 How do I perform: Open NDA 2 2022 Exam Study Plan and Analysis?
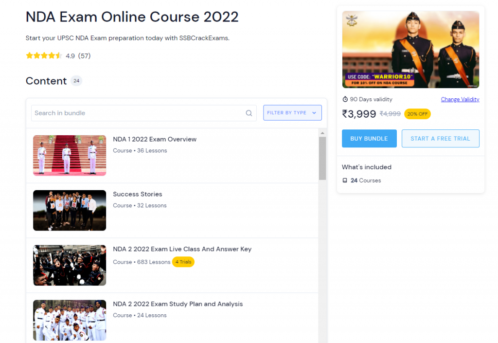(x=178, y=304)
